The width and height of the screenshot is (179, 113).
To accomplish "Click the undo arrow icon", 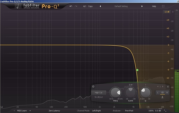I will (x=71, y=6).
